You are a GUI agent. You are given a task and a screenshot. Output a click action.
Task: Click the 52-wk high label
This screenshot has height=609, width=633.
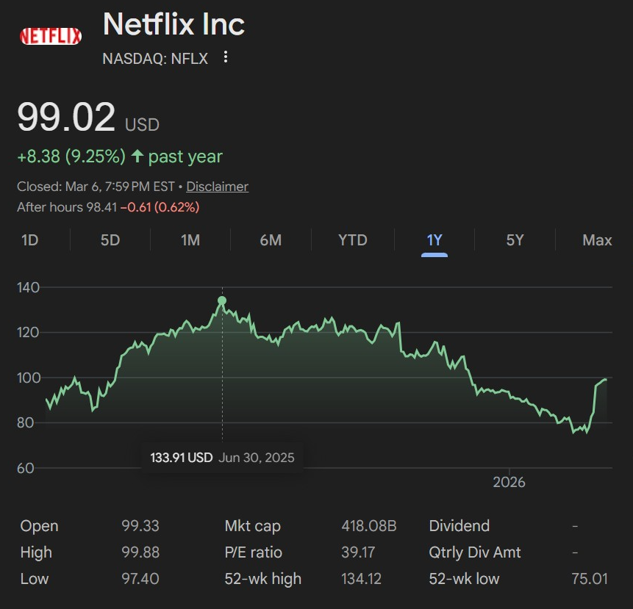262,579
